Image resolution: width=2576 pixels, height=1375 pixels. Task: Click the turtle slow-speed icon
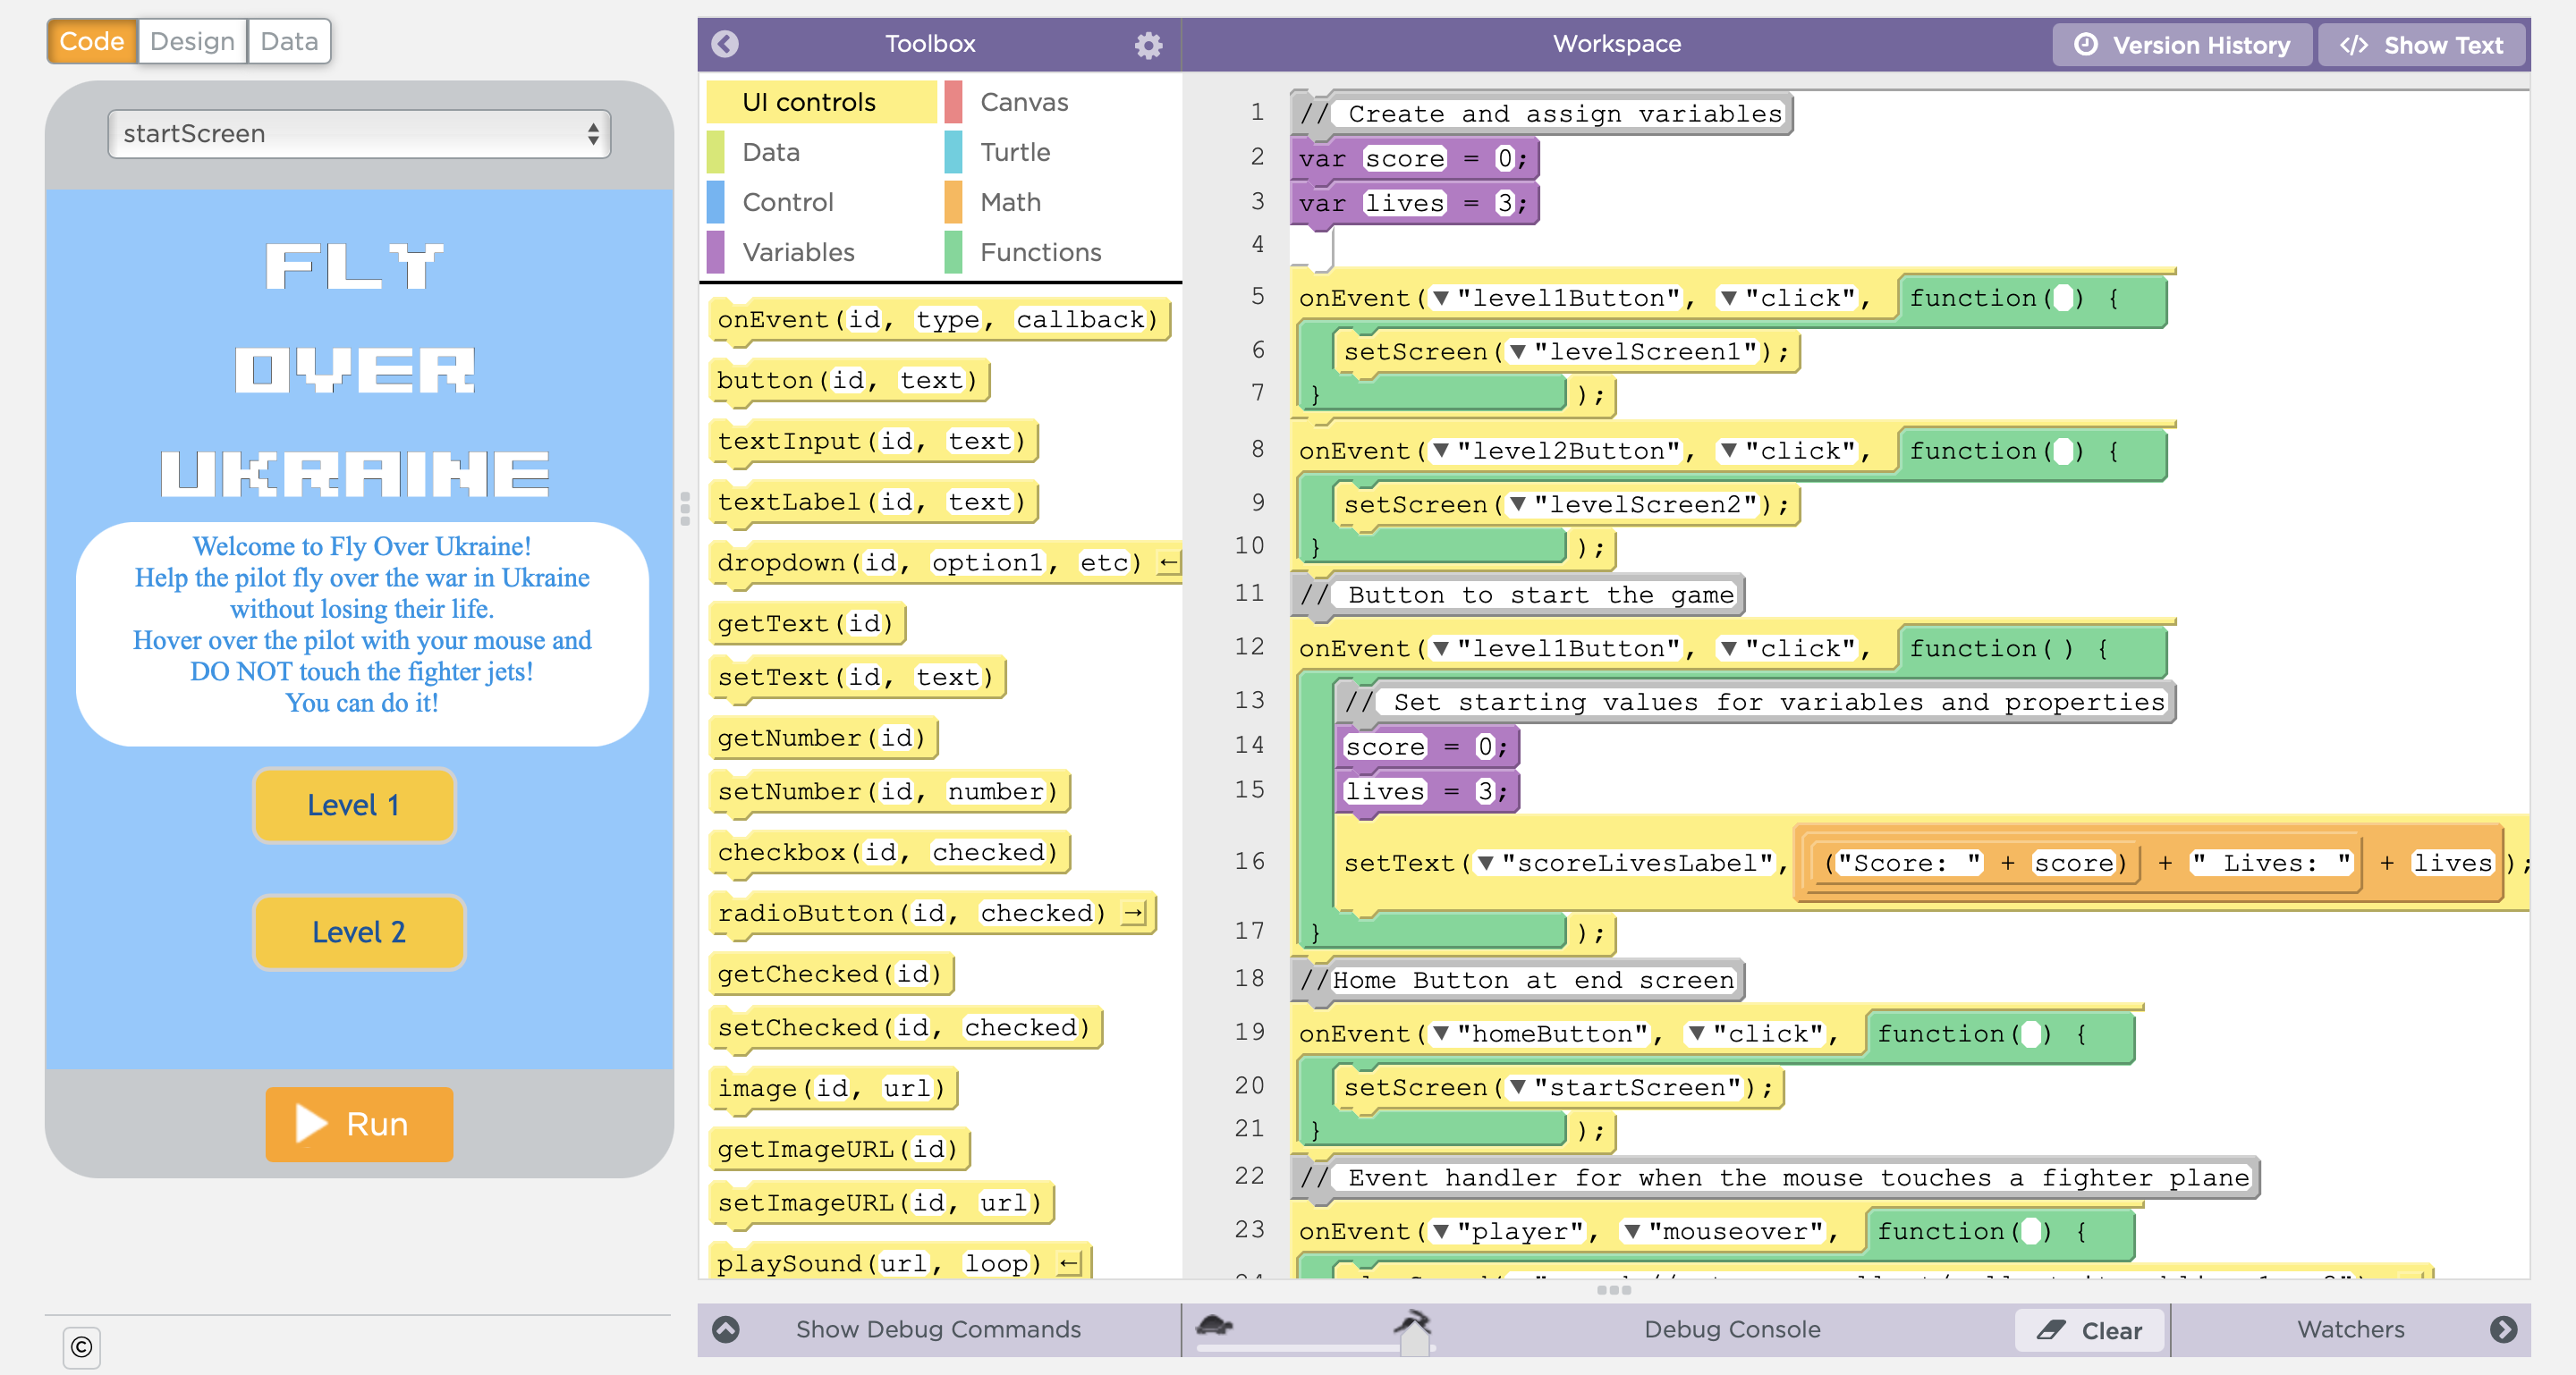[1214, 1325]
